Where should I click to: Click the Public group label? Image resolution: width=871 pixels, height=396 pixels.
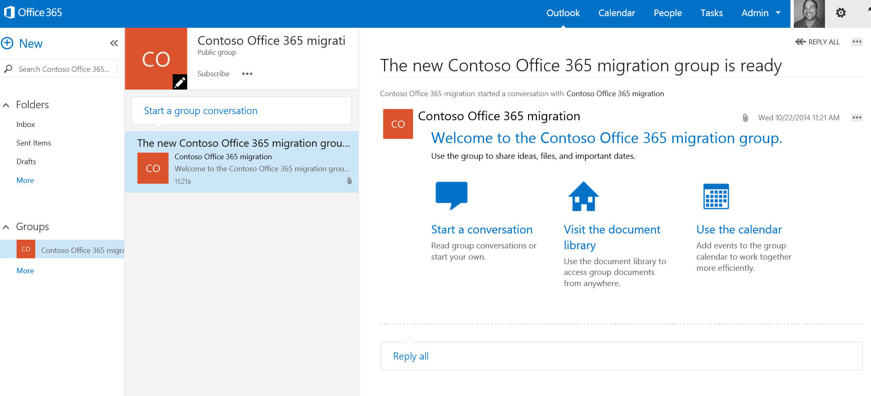point(217,52)
